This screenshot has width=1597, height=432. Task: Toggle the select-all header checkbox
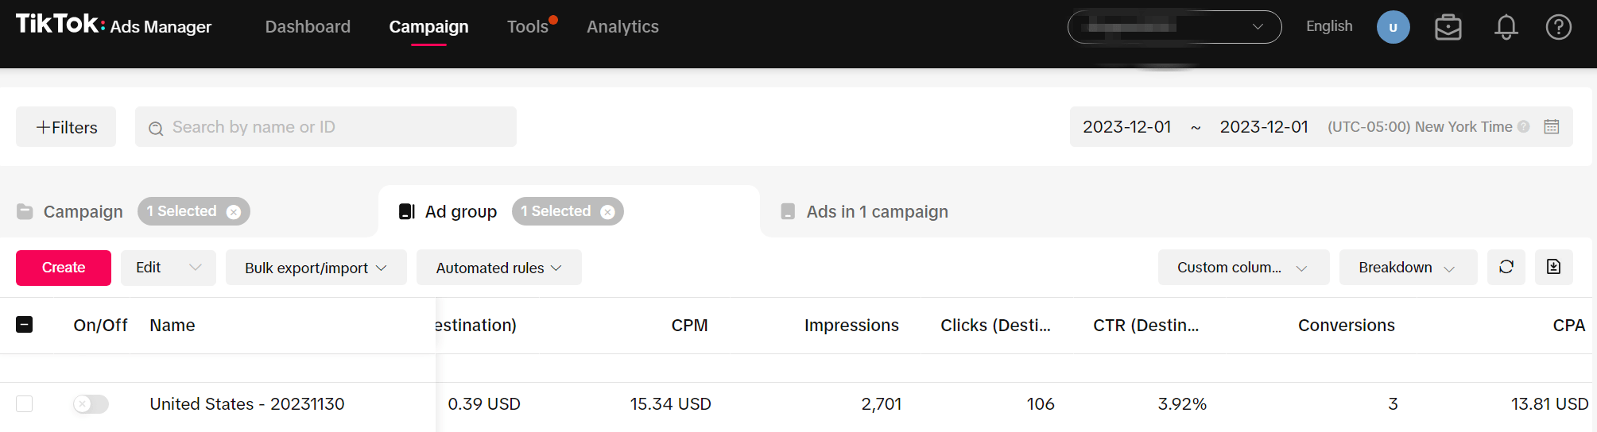[x=25, y=325]
